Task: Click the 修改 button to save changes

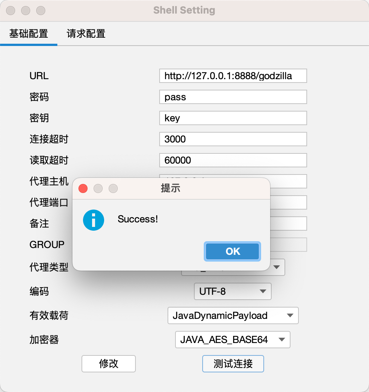Action: point(108,364)
